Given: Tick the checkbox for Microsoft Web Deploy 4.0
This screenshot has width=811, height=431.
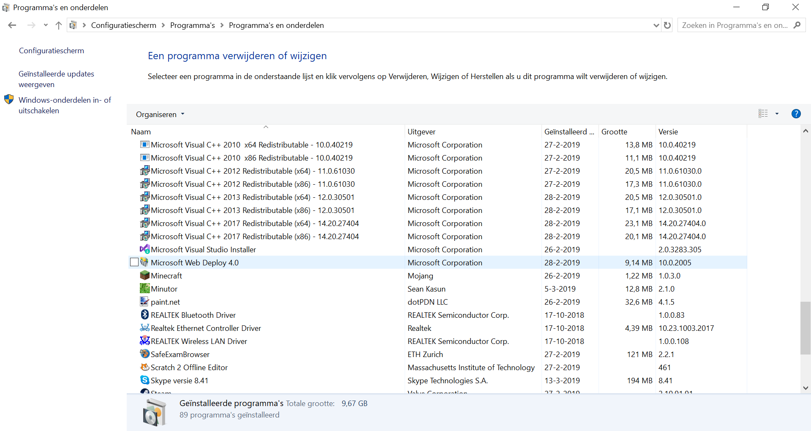Looking at the screenshot, I should point(134,262).
